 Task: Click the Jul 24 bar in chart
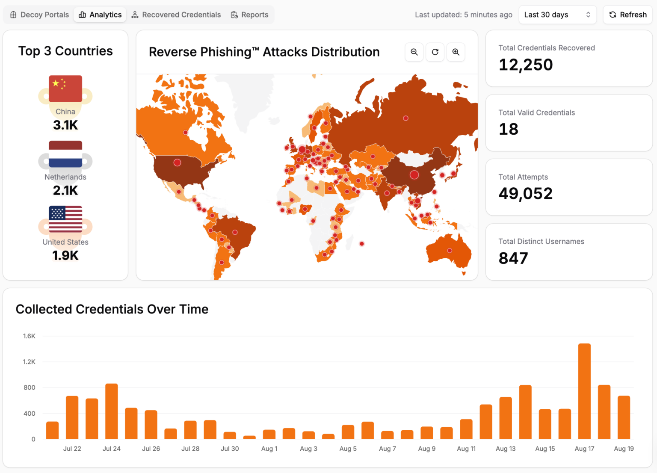(x=112, y=411)
